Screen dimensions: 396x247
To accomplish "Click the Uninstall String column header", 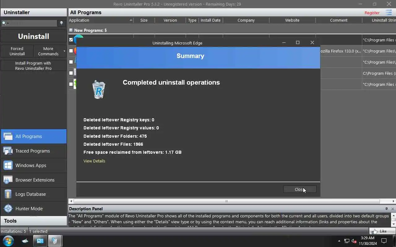I will pyautogui.click(x=379, y=20).
